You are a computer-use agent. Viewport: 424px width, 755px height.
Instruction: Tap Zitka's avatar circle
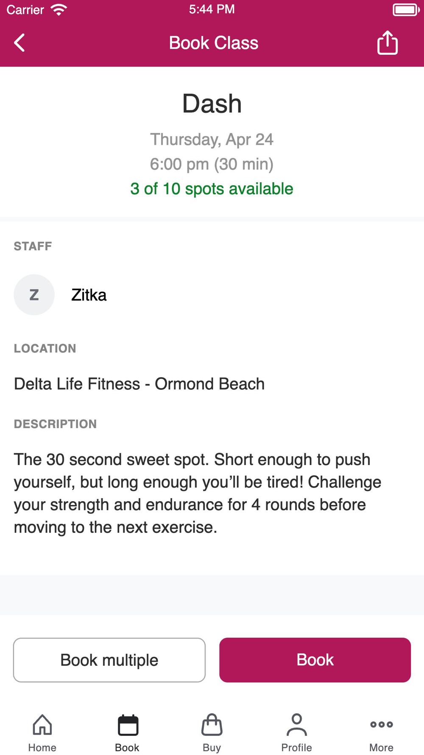tap(34, 295)
